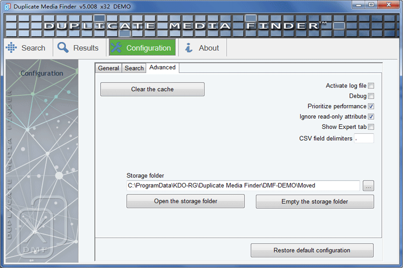This screenshot has height=268, width=403.
Task: Click the wrench and screwdriver Configuration icon
Action: click(x=116, y=47)
